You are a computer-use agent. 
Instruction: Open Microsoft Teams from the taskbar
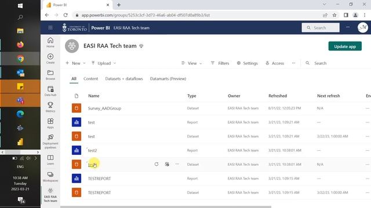(x=20, y=101)
